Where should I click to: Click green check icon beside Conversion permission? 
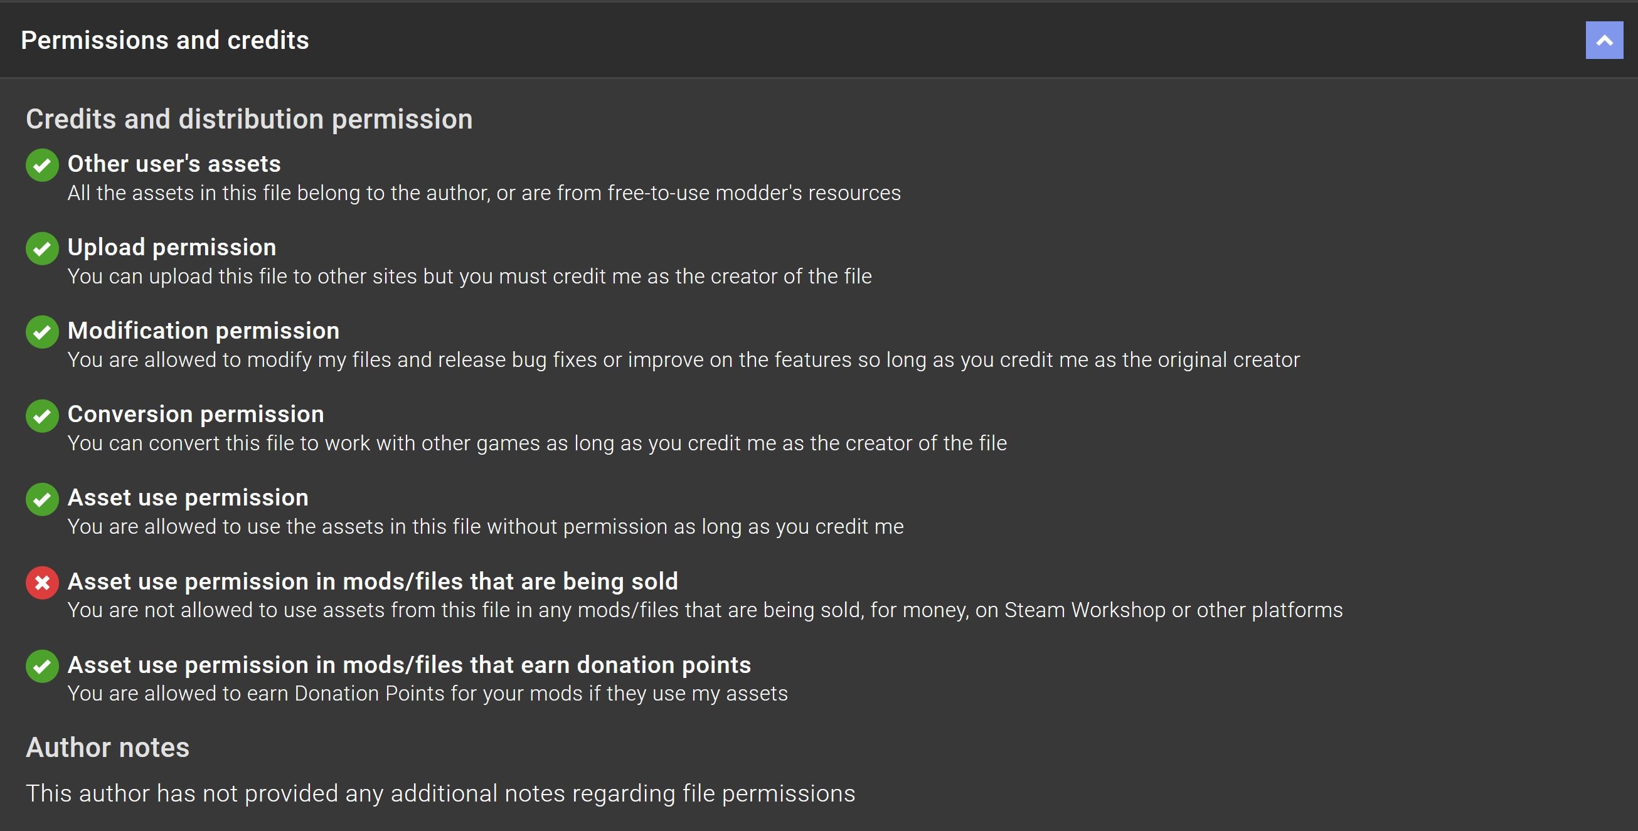click(42, 416)
